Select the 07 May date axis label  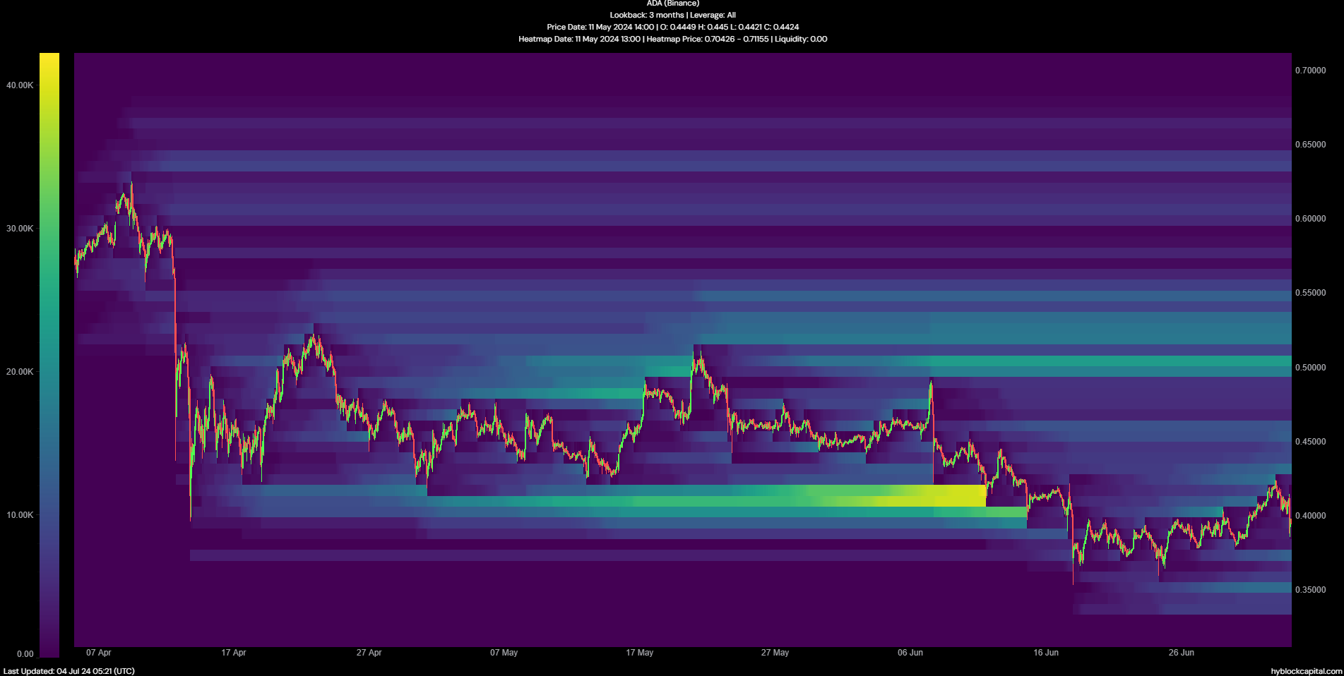click(x=504, y=653)
